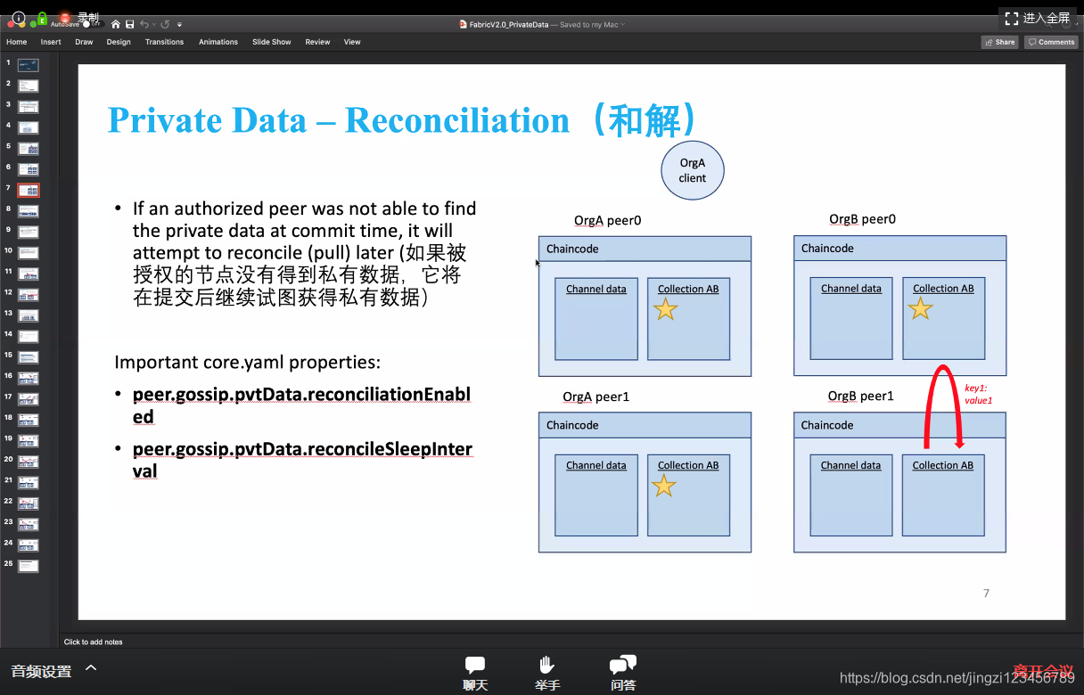Select slide 8 thumbnail
This screenshot has height=695, width=1084.
29,211
